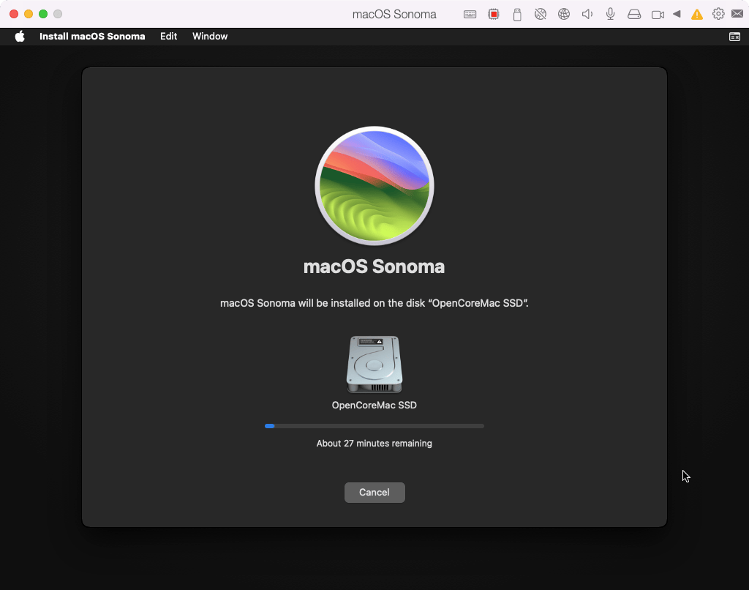This screenshot has width=749, height=590.
Task: Click the crossed-out globe network icon
Action: coord(541,15)
